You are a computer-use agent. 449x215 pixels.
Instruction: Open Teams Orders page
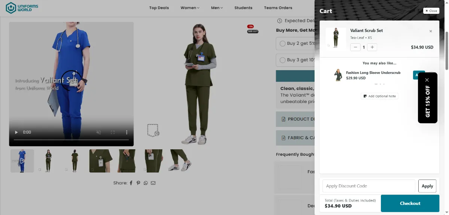[278, 8]
